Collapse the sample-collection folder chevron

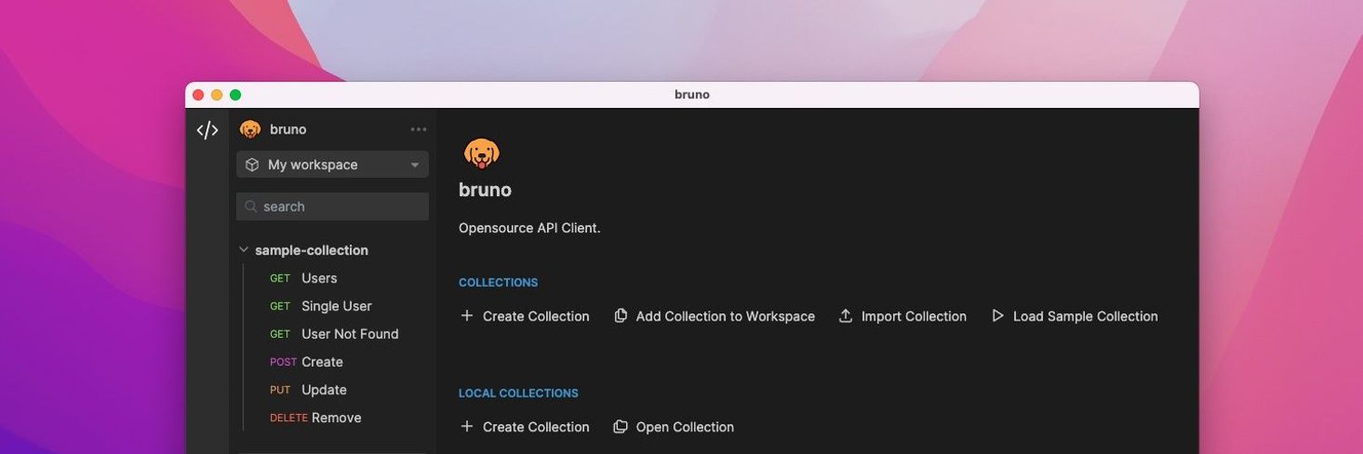click(244, 250)
